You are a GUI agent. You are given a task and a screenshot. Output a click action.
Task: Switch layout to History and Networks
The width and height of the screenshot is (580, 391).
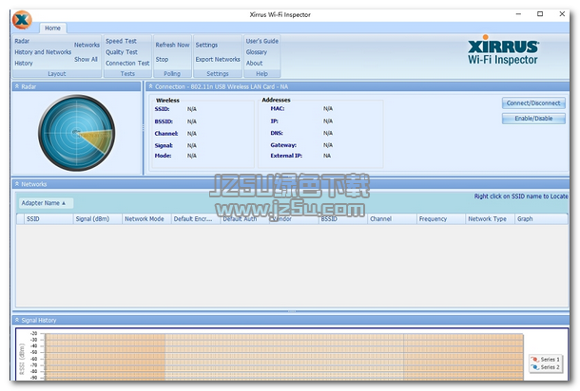(x=43, y=52)
